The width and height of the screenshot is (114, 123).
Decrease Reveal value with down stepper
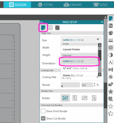(x=94, y=86)
